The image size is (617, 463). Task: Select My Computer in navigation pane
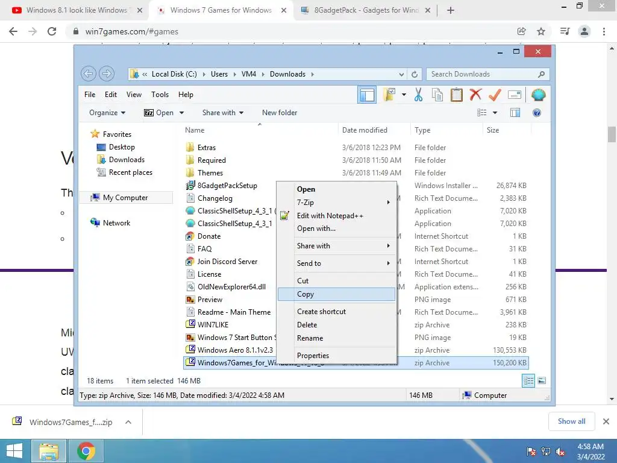125,198
